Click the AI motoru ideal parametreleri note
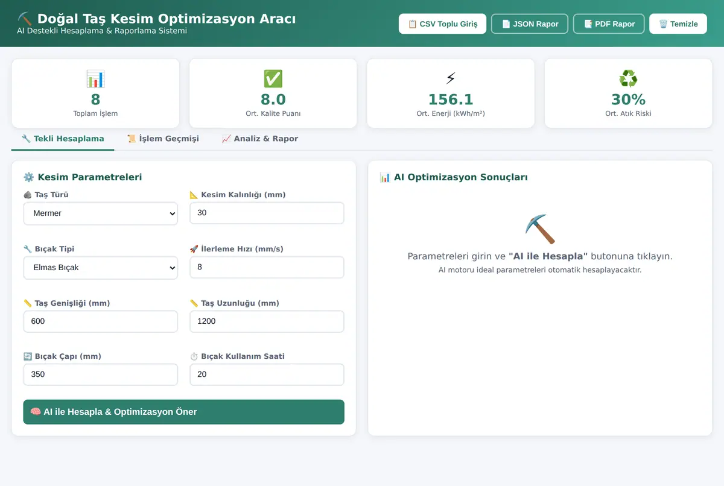Viewport: 724px width, 486px height. [x=540, y=270]
